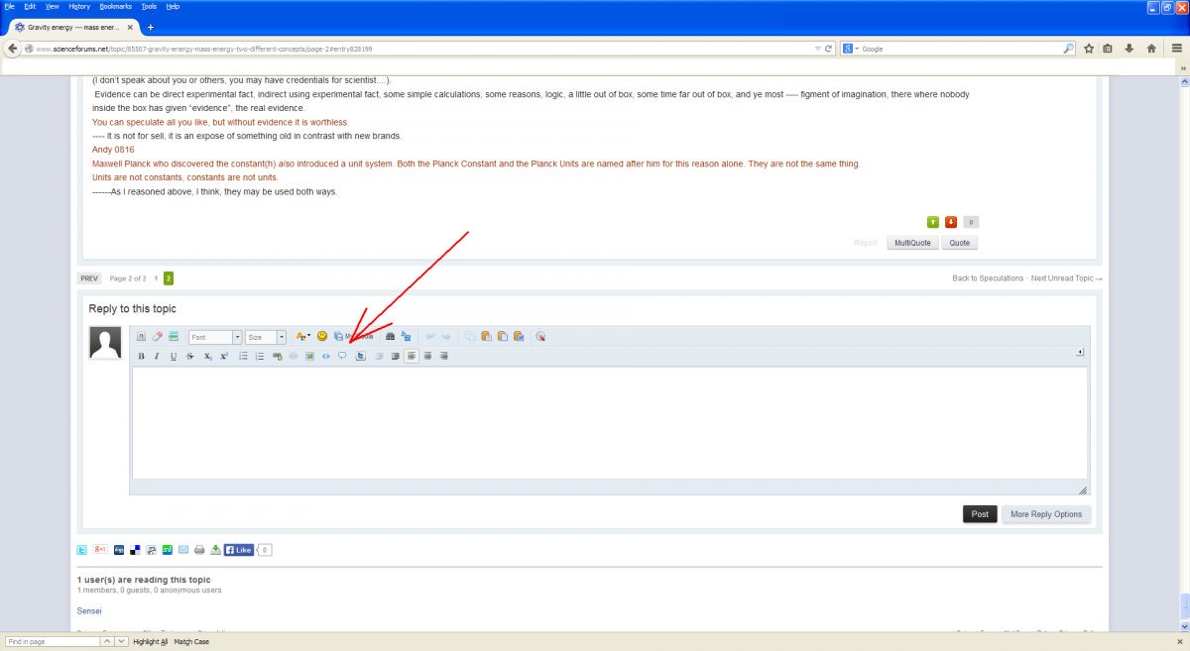1190x651 pixels.
Task: Open the Size dropdown
Action: pyautogui.click(x=266, y=337)
